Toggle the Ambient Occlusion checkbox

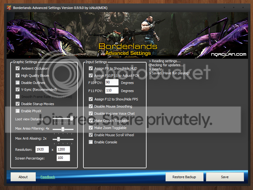(x=18, y=68)
